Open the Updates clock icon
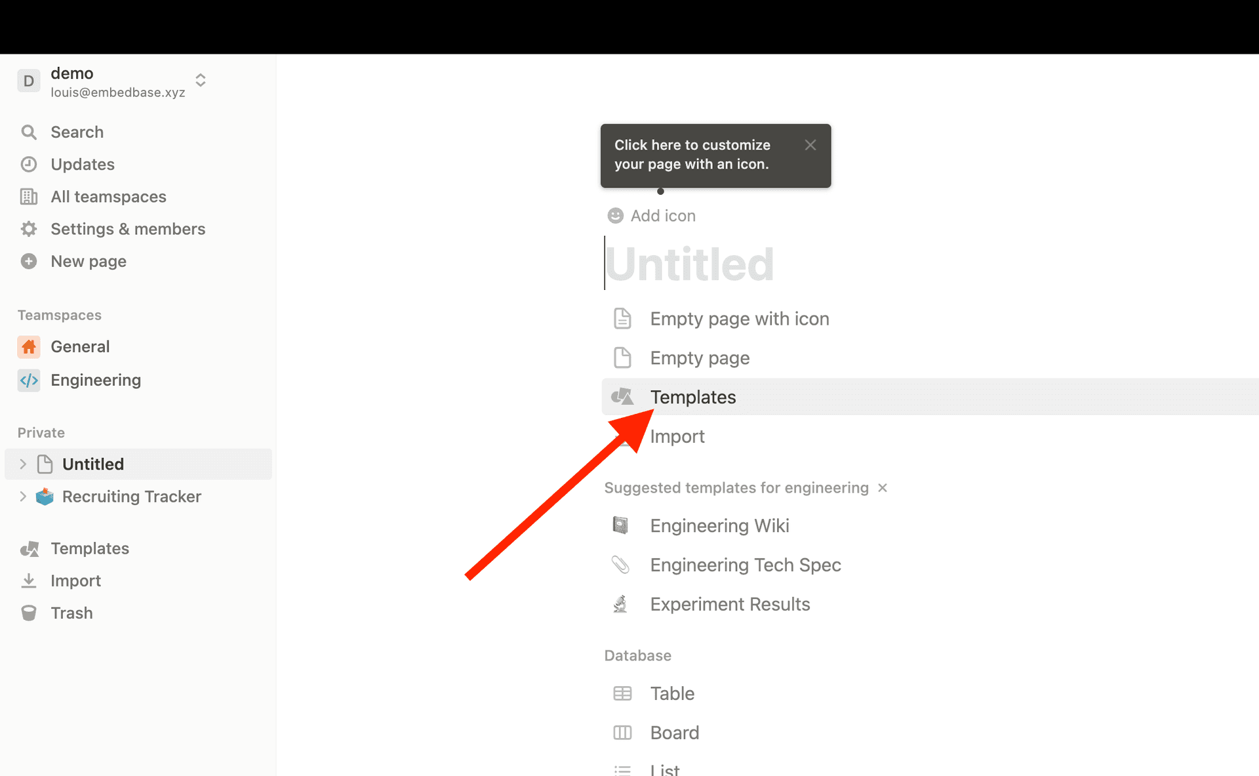 click(29, 164)
